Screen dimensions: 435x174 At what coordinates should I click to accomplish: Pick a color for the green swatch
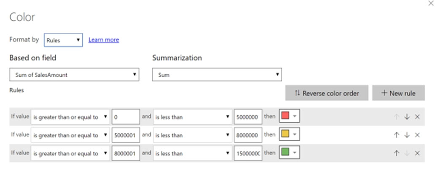[289, 153]
